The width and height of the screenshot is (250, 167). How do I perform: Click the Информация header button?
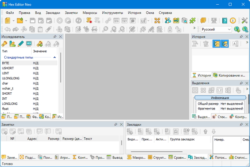[x=220, y=97]
